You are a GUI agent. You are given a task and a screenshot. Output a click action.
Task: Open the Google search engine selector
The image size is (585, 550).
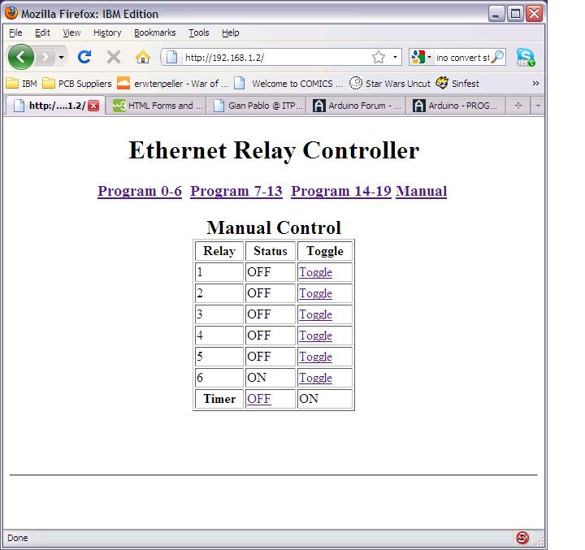(422, 57)
